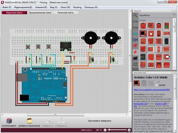178x133 pixels.
Task: Open the Window menu
Action: [x=65, y=7]
